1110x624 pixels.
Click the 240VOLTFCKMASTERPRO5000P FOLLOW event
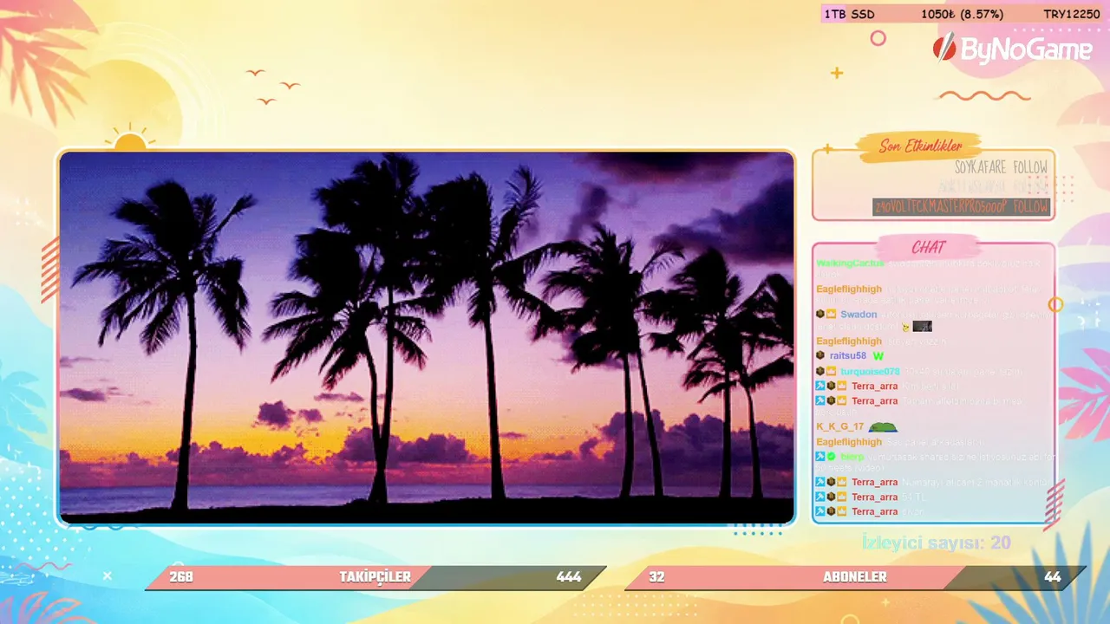[x=961, y=207]
